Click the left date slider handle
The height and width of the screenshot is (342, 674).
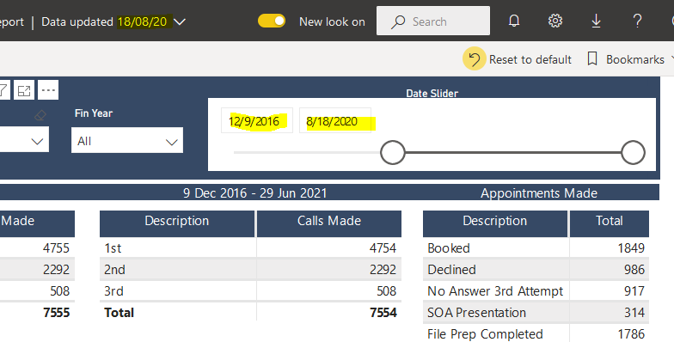(x=392, y=152)
